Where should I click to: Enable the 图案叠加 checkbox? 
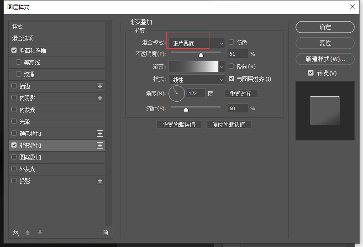tap(14, 157)
